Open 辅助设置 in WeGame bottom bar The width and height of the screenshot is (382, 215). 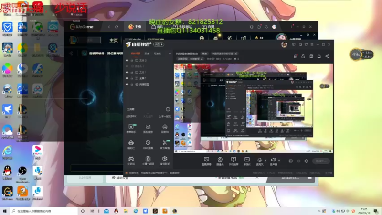120,178
